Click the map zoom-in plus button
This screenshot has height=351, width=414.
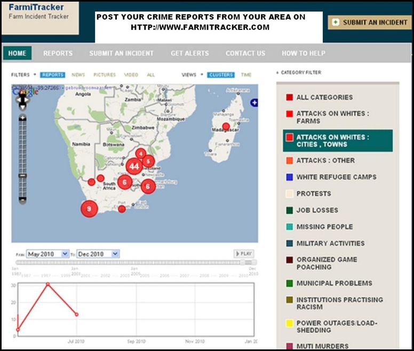point(23,118)
